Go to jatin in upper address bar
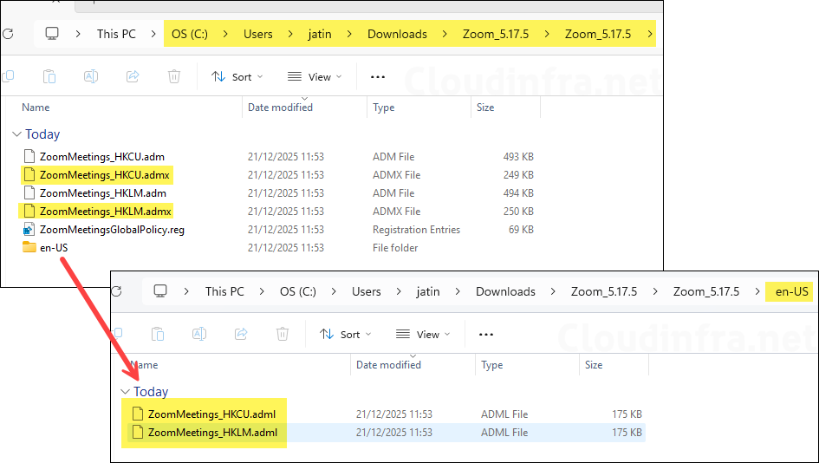This screenshot has width=819, height=463. (x=320, y=34)
